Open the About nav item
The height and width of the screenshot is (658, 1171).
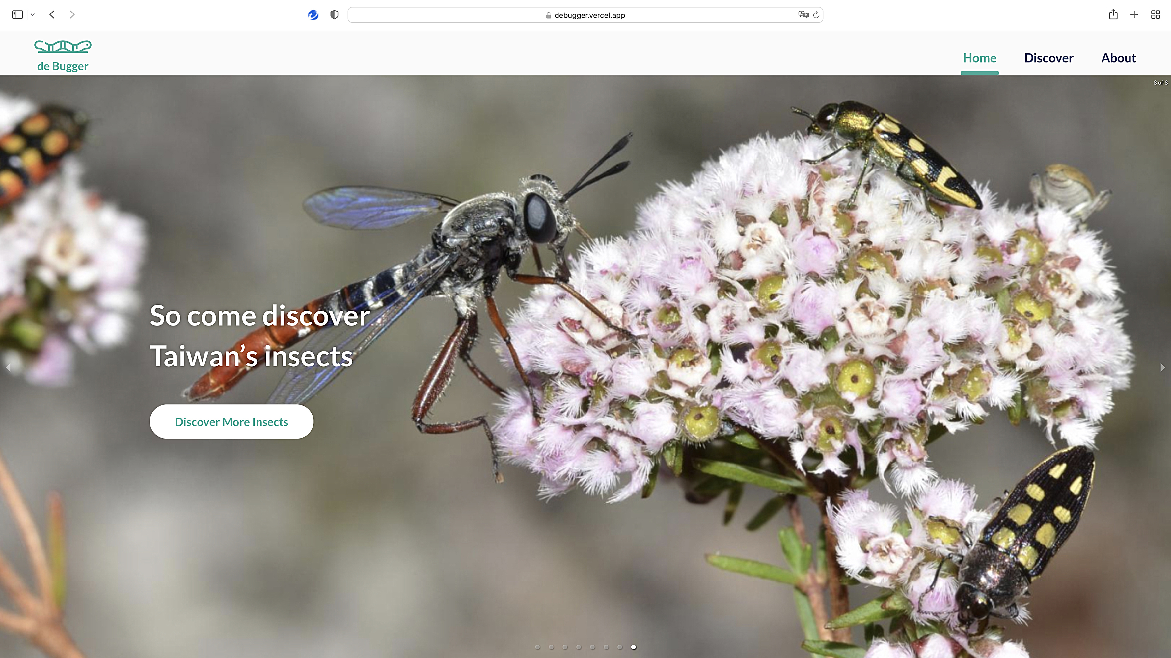click(x=1118, y=58)
